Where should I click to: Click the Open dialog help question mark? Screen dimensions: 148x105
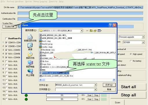point(111,25)
